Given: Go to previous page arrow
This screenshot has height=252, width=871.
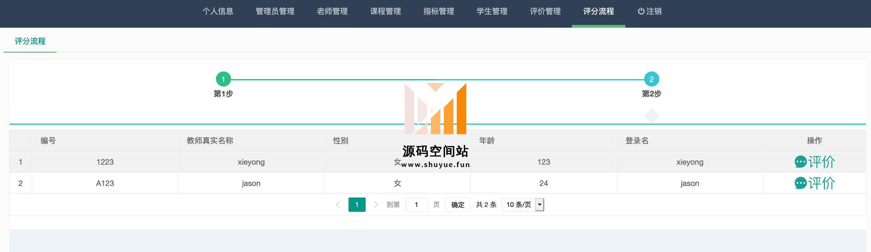Looking at the screenshot, I should tap(338, 205).
